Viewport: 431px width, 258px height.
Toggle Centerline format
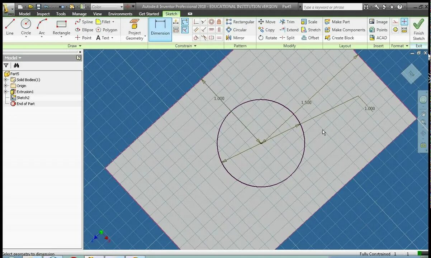point(395,30)
